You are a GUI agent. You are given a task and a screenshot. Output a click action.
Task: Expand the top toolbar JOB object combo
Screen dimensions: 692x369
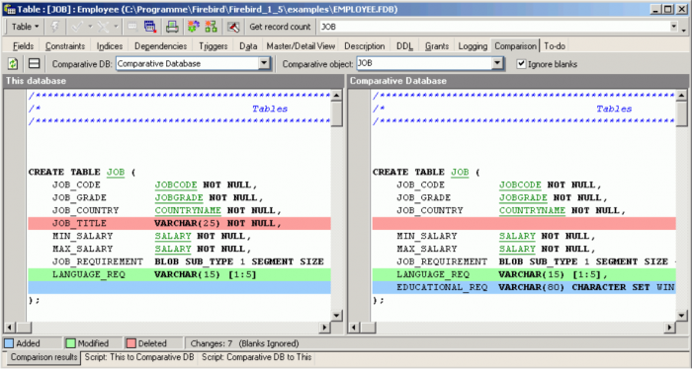[x=673, y=27]
